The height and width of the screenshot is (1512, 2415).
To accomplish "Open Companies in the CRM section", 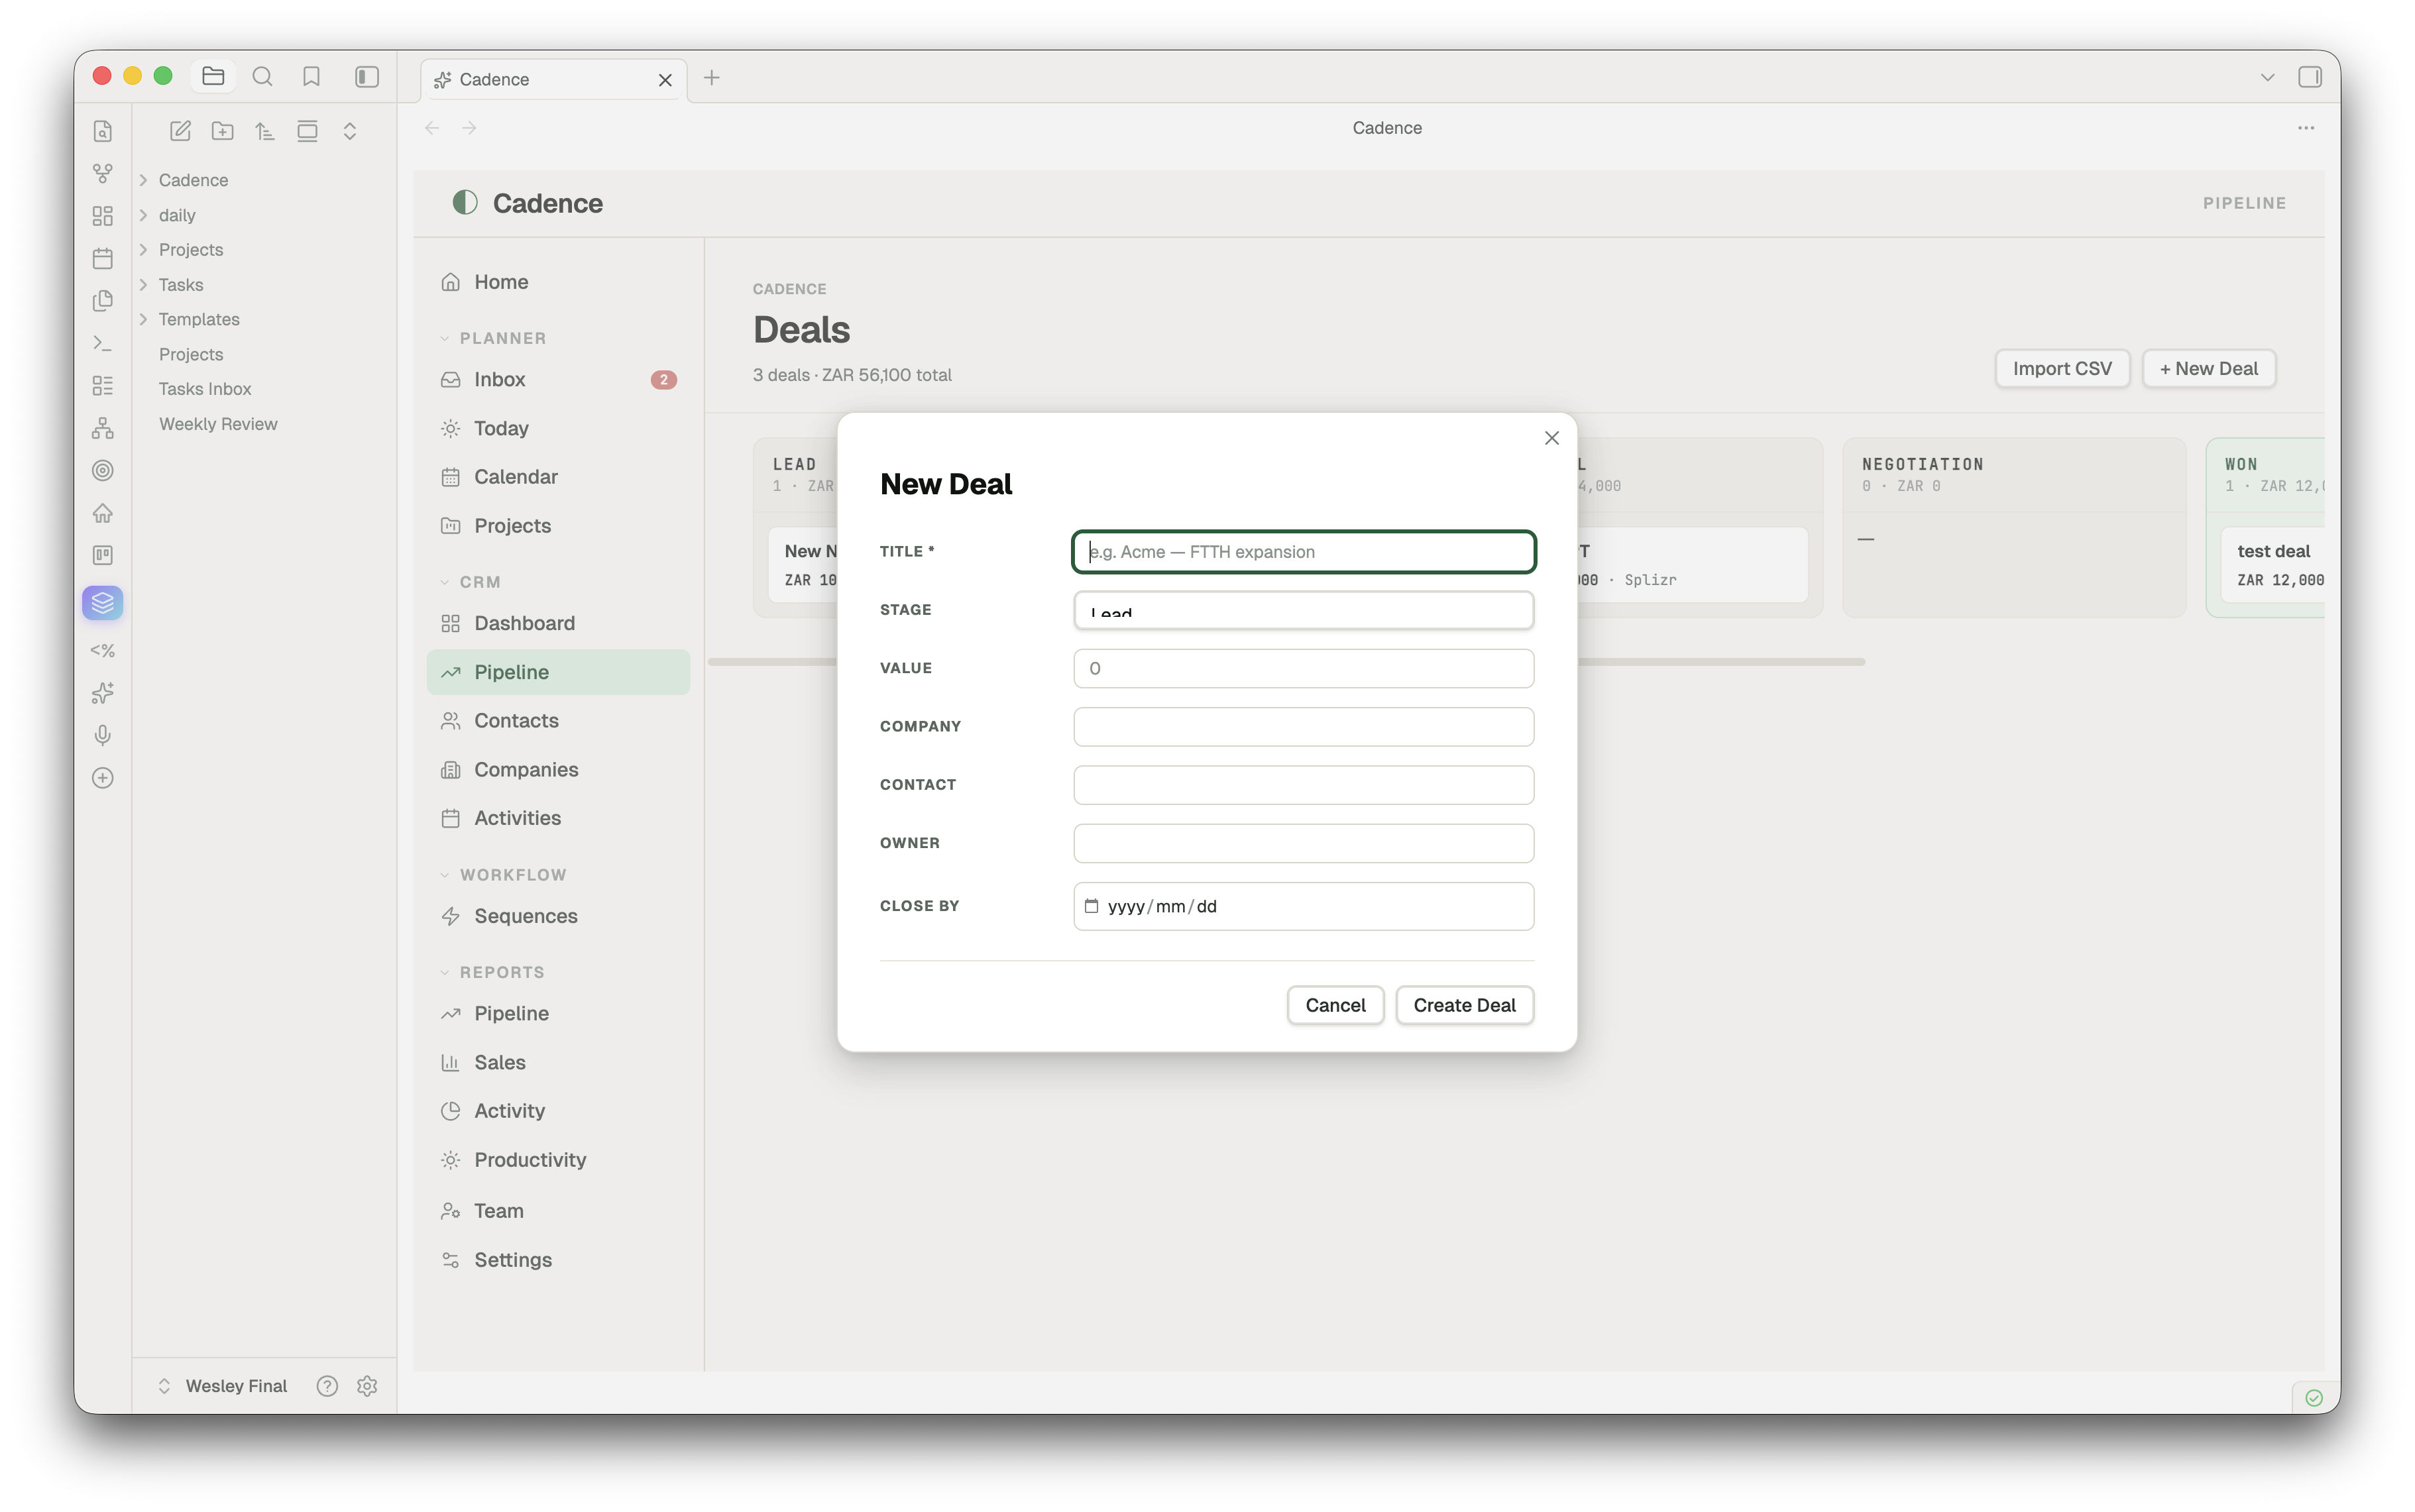I will click(x=558, y=769).
